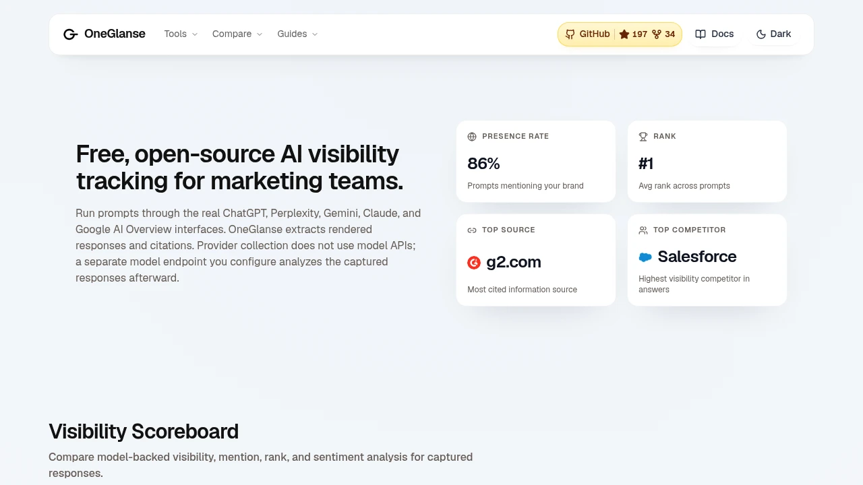Click the Visibility Scoreboard heading
The image size is (863, 485).
point(144,432)
